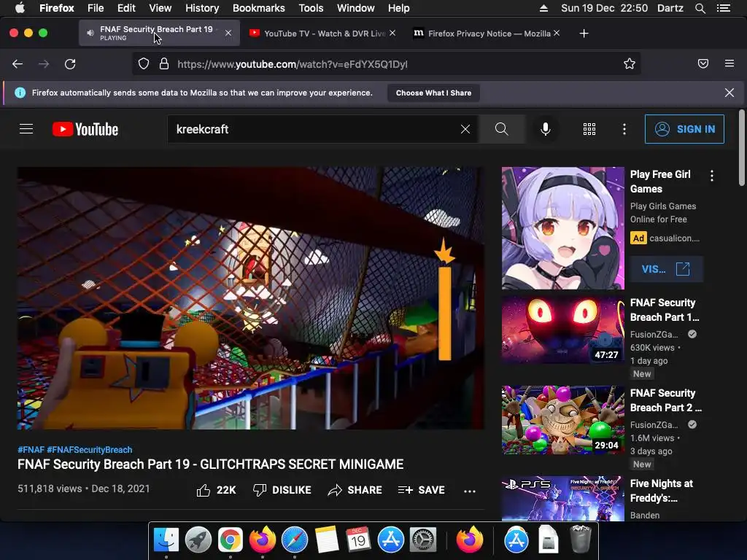747x560 pixels.
Task: Mute the playing tab via speaker icon
Action: [90, 33]
